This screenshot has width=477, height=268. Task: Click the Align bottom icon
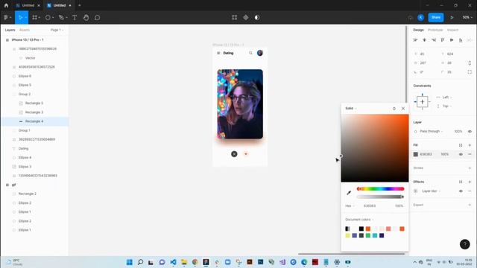(461, 39)
